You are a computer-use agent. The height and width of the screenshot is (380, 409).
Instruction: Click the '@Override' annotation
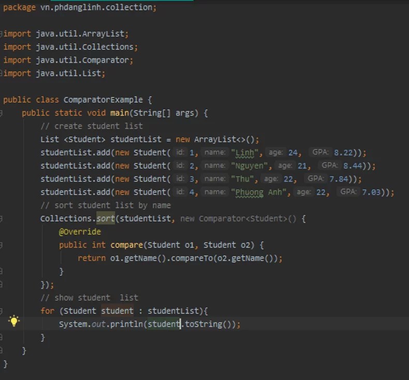click(x=80, y=232)
